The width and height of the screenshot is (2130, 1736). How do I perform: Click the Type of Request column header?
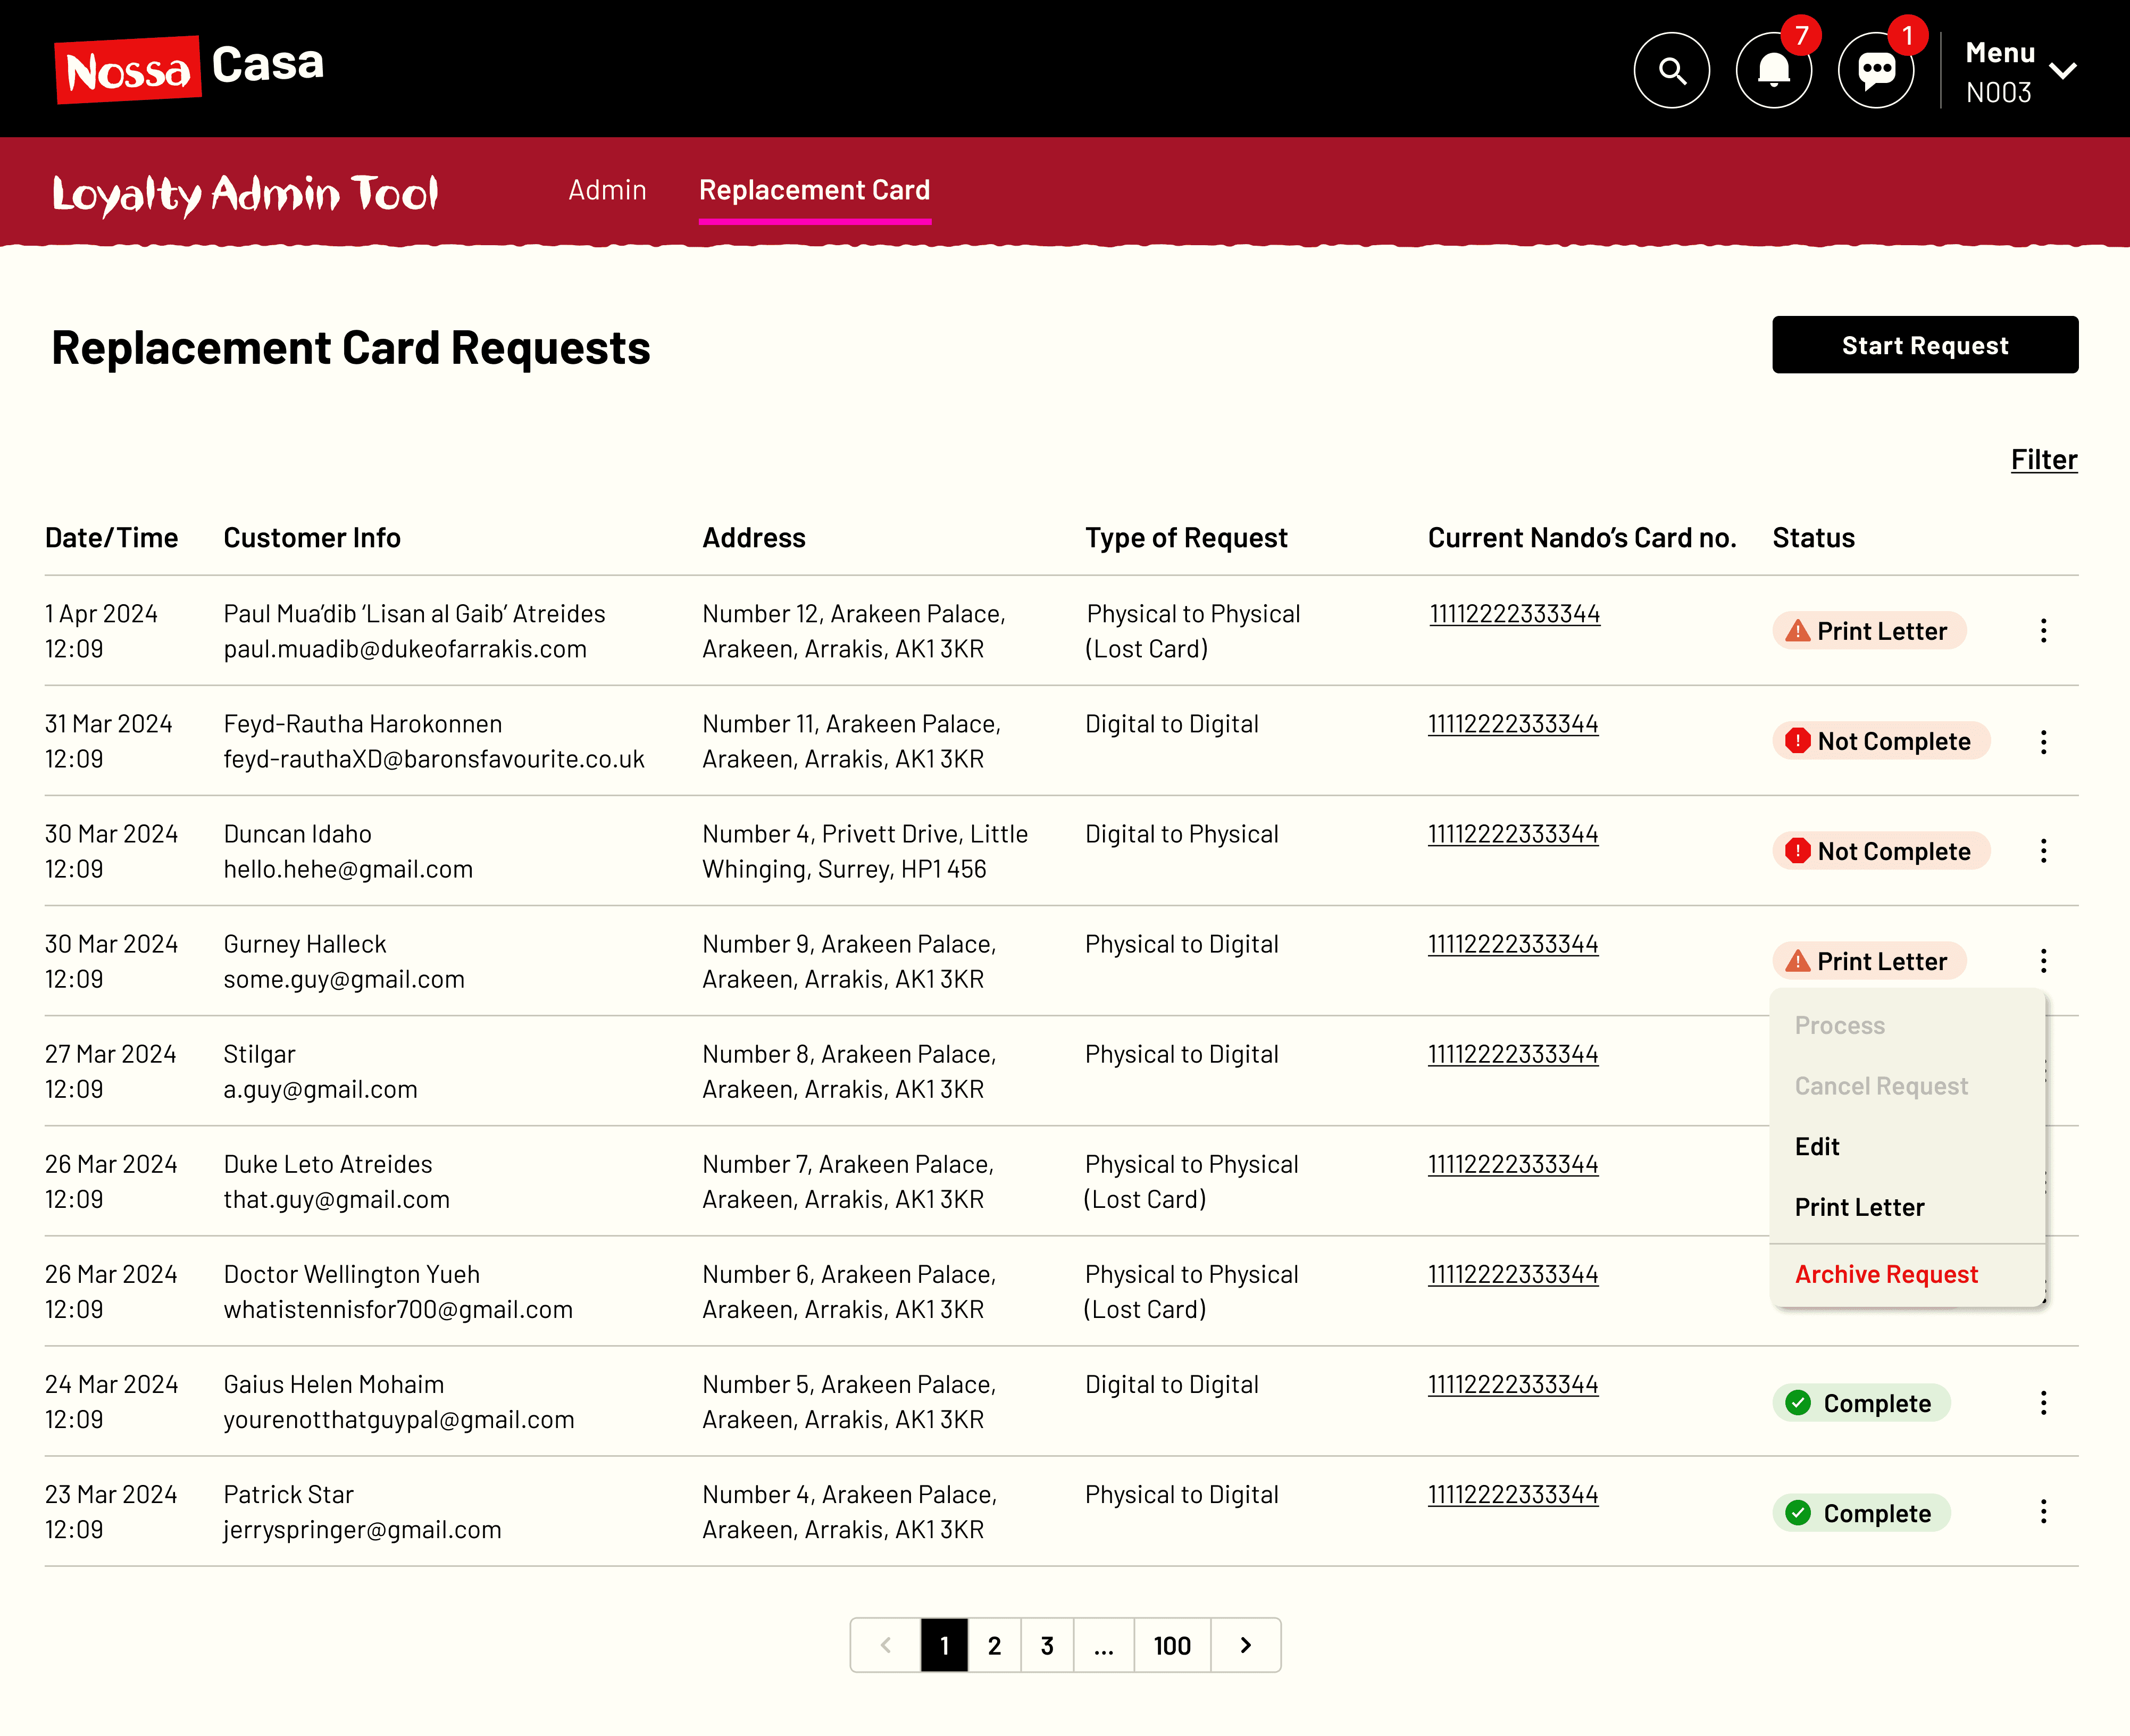point(1186,538)
